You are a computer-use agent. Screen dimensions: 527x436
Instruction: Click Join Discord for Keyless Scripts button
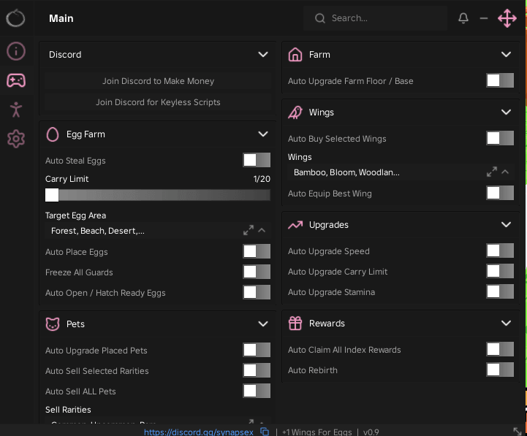click(x=158, y=102)
